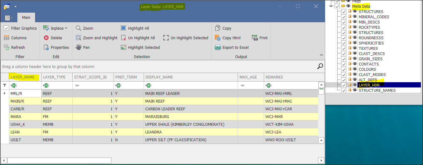
Task: Open Properties gear icon
Action: tap(46, 47)
